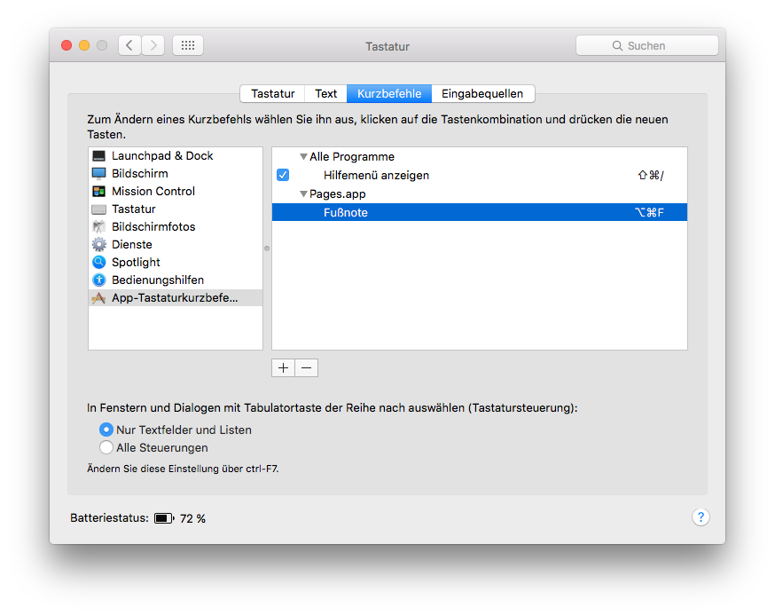The height and width of the screenshot is (615, 775).
Task: Select the Bildschirm monitor icon
Action: click(x=98, y=174)
